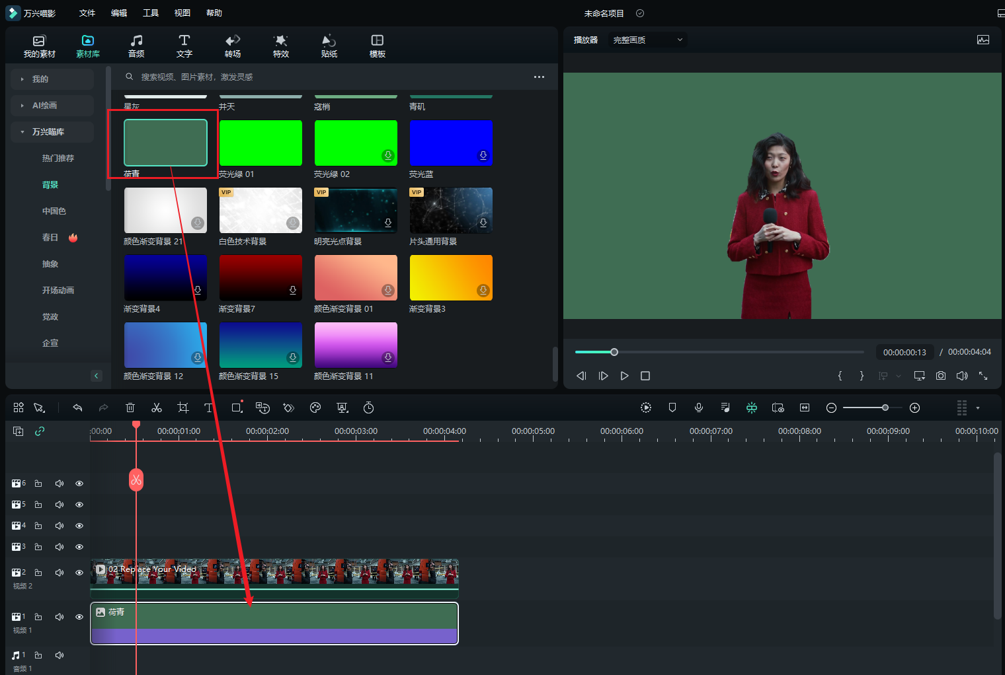This screenshot has width=1005, height=675.
Task: Open the 文件 menu
Action: tap(87, 13)
